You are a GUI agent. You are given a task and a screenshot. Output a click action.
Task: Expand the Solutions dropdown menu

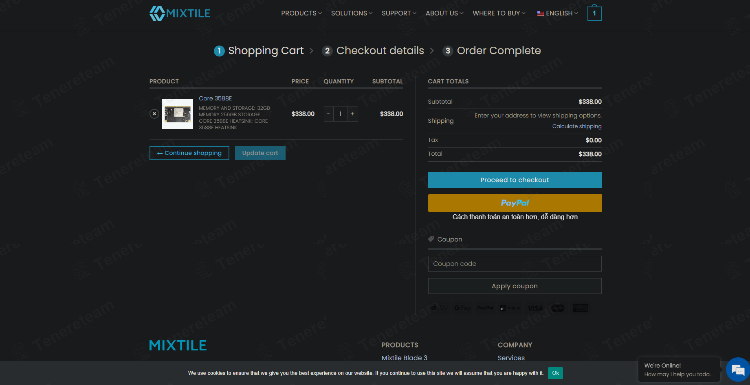[351, 13]
